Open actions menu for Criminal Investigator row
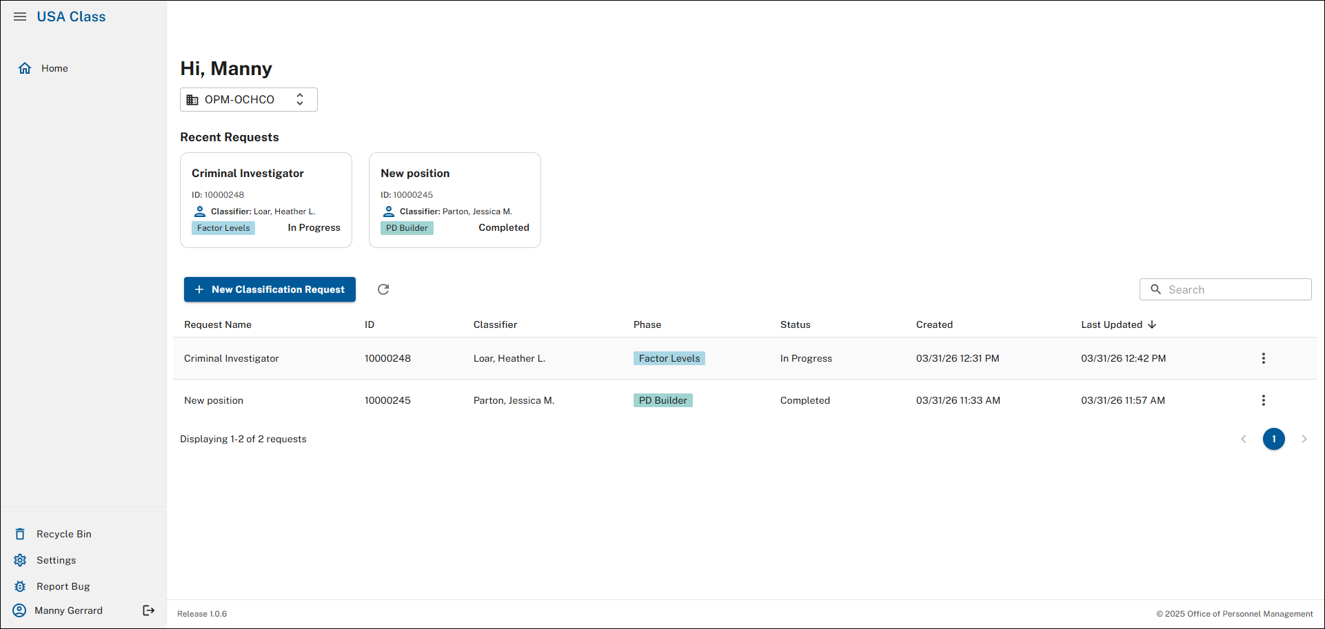Screen dimensions: 1325x629 (x=1264, y=358)
